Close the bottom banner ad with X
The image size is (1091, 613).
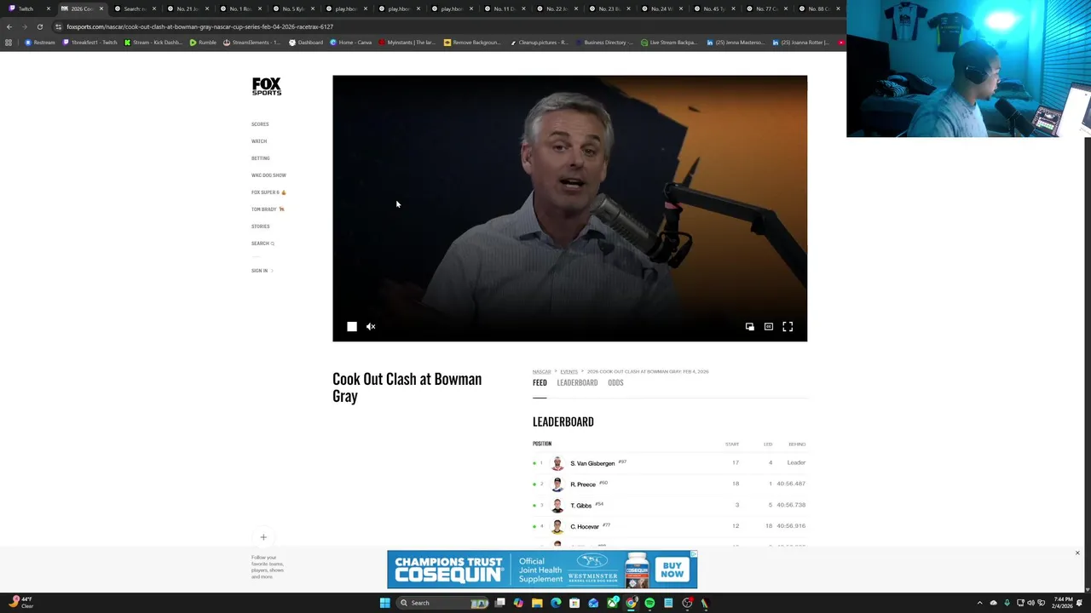1077,553
